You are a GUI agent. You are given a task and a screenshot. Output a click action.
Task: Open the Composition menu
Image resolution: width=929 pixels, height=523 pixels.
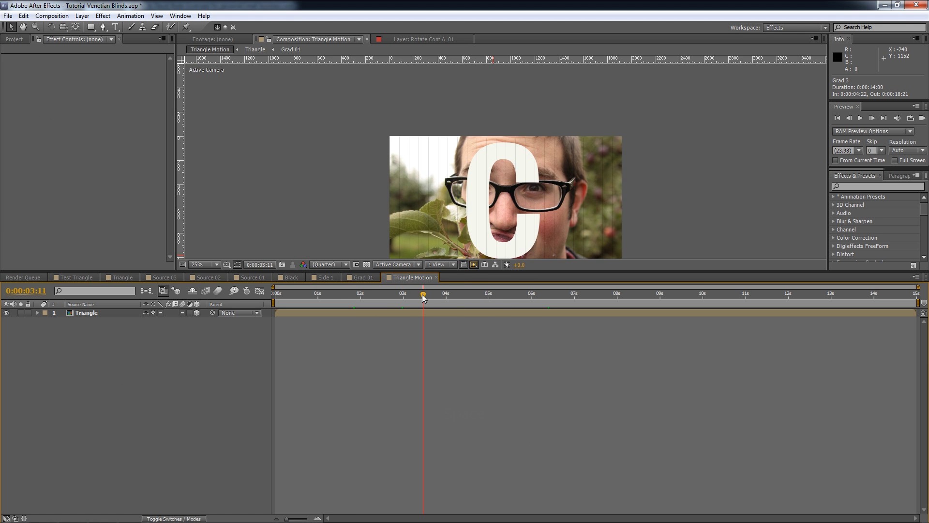pos(52,16)
